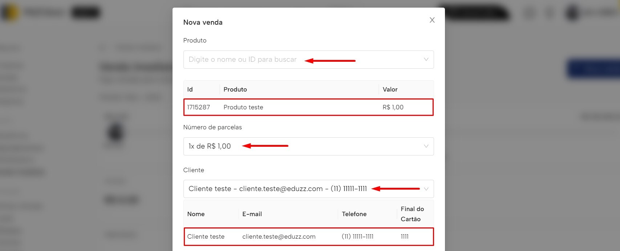Select product ID 1715287 cell

click(x=199, y=107)
